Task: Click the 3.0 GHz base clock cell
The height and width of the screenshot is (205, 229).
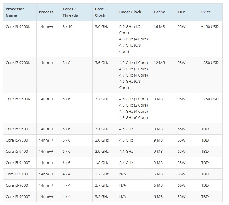Action: [x=105, y=140]
